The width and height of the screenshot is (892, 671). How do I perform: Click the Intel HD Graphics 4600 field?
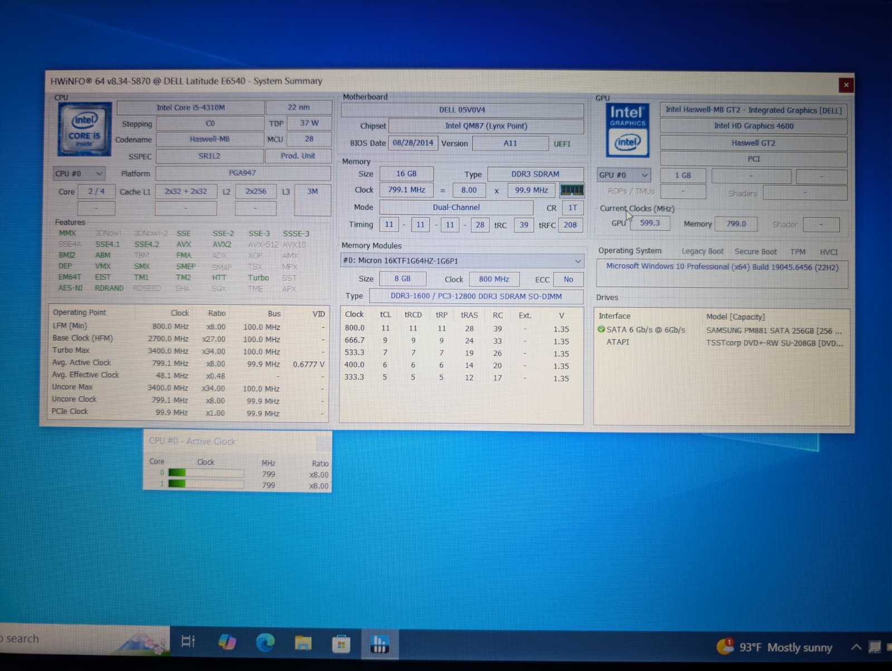(754, 126)
